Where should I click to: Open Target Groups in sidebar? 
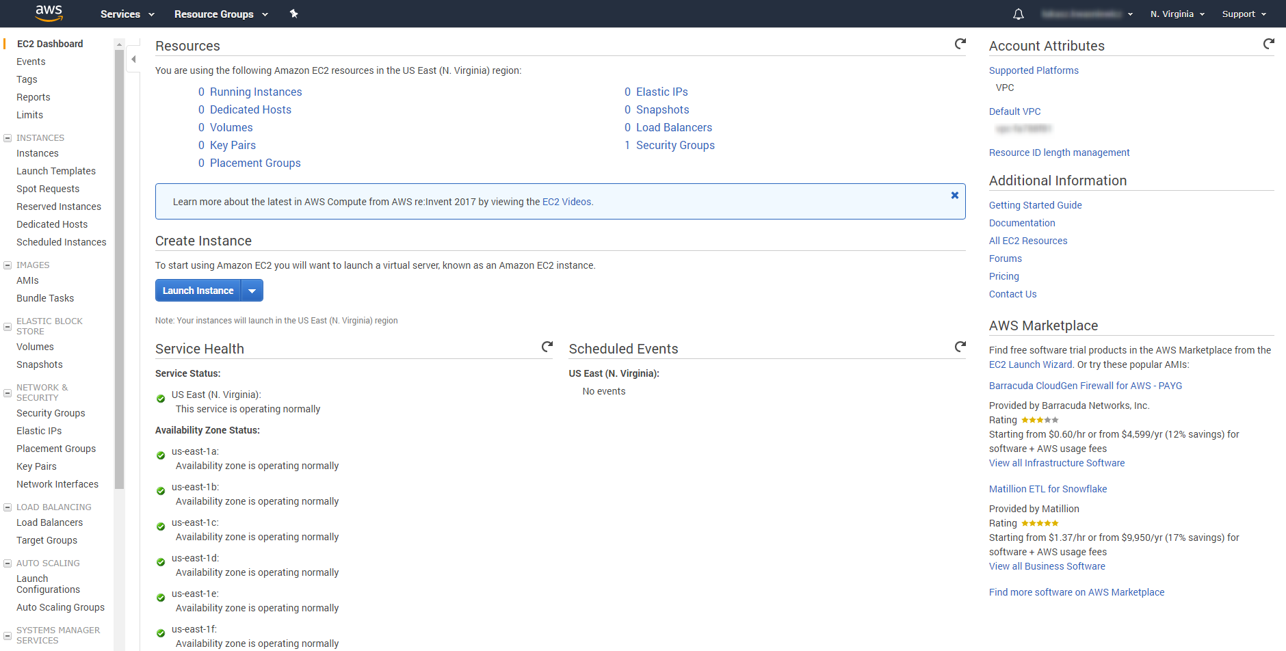[47, 540]
